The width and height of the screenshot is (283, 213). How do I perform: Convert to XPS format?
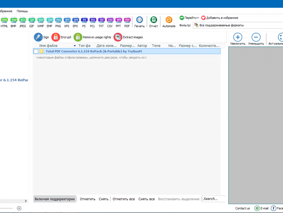pos(67,22)
